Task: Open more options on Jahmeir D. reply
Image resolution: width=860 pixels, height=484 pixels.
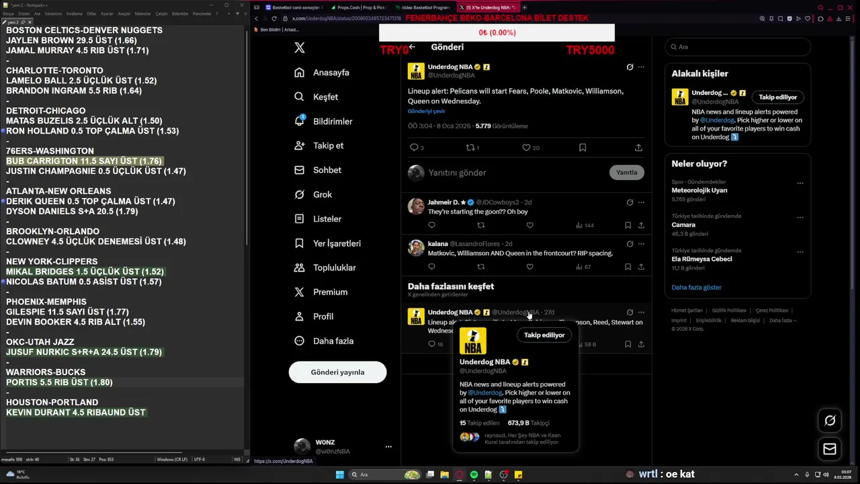Action: pyautogui.click(x=641, y=202)
